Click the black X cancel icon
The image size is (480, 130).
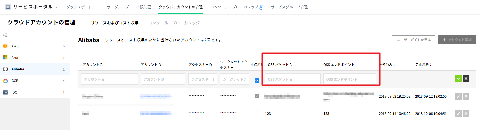[466, 79]
